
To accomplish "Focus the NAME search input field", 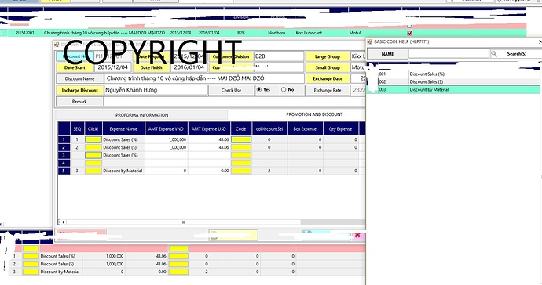I will (x=449, y=54).
